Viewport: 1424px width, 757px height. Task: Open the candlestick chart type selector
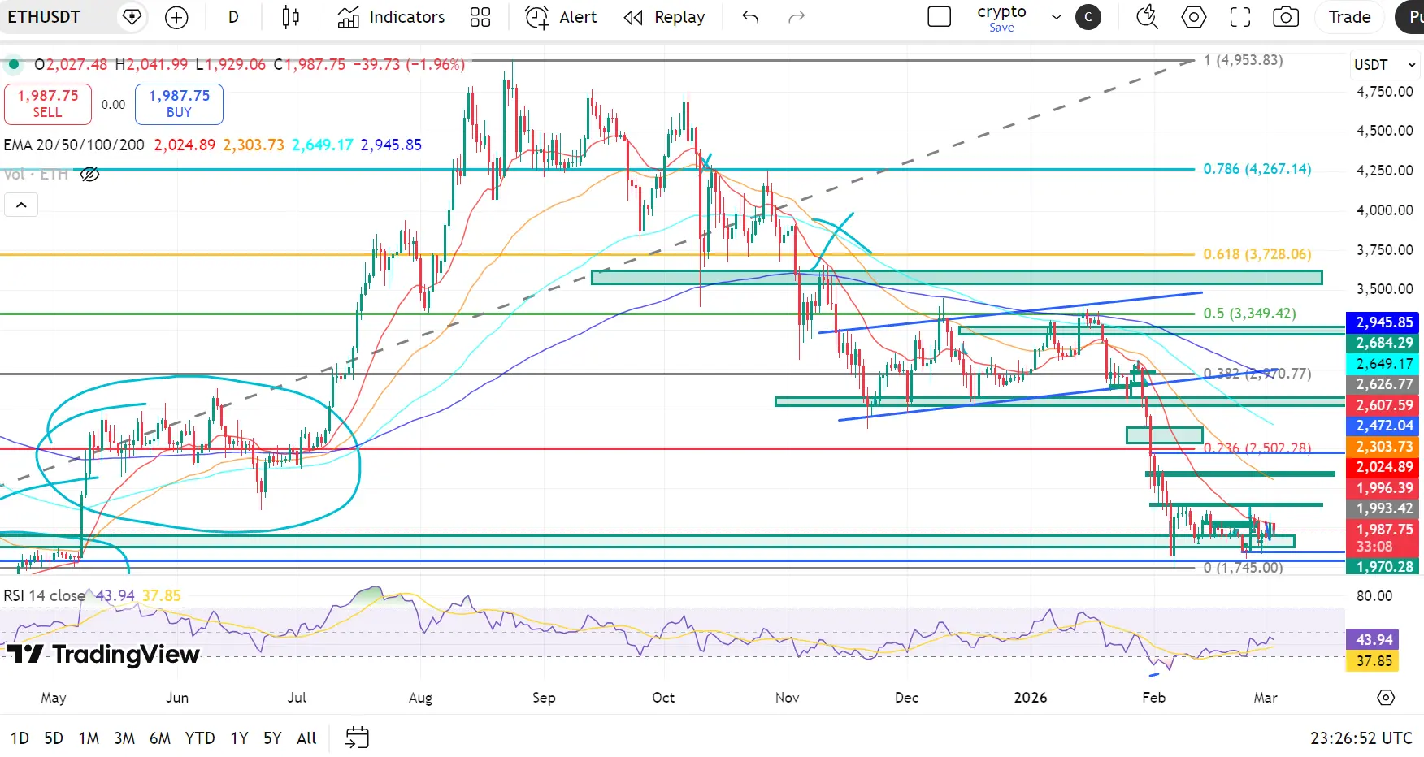pos(290,17)
